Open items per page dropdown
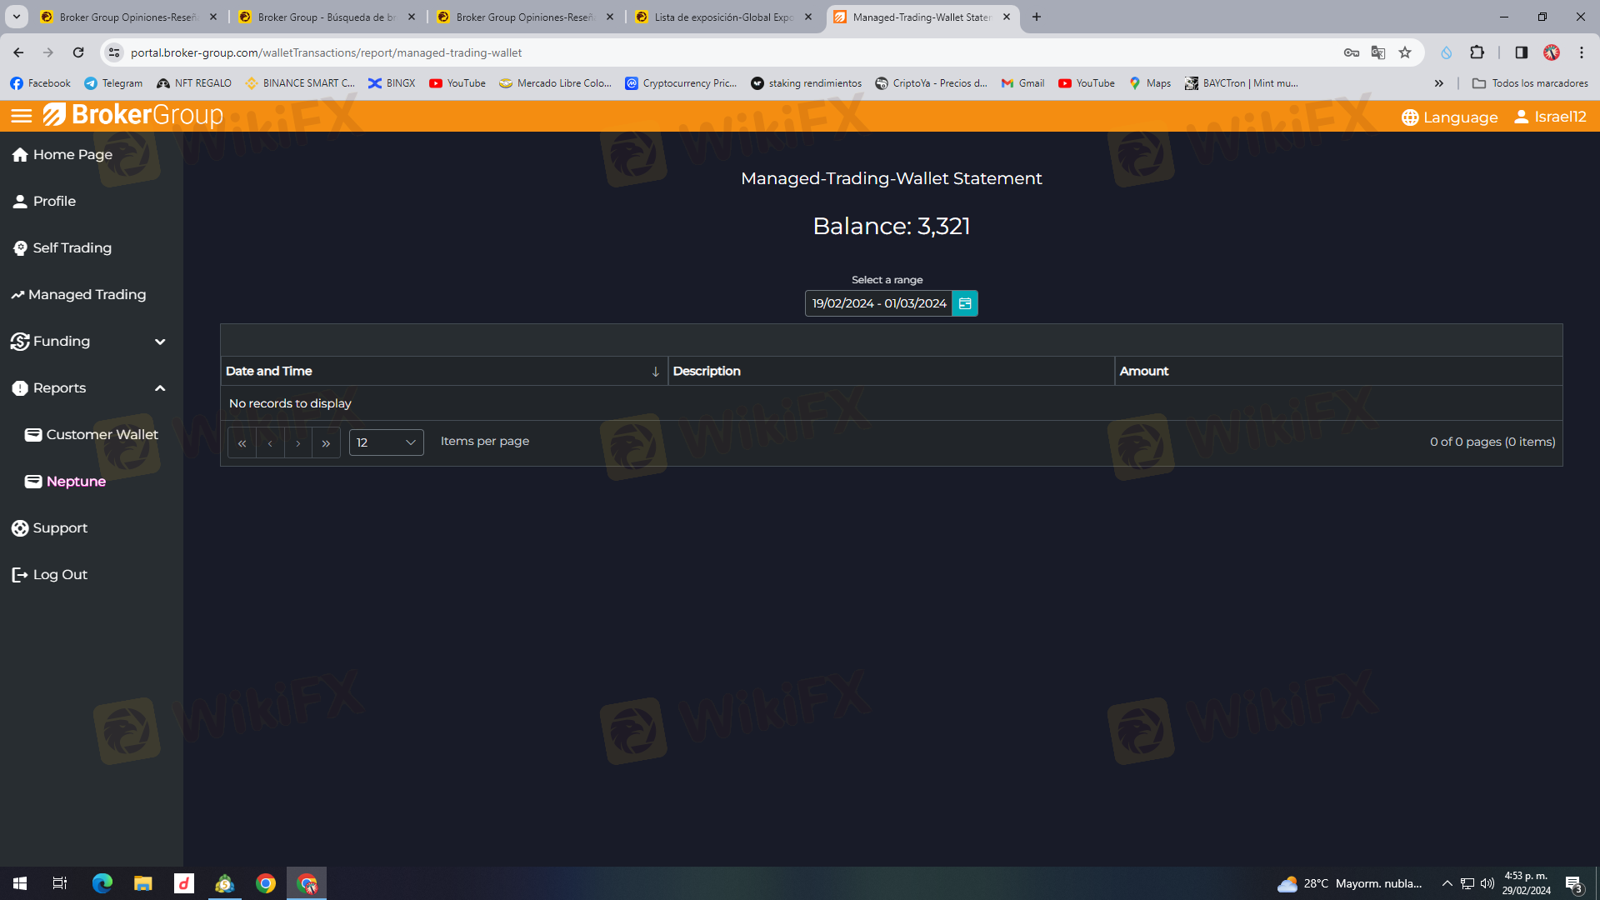 point(386,442)
